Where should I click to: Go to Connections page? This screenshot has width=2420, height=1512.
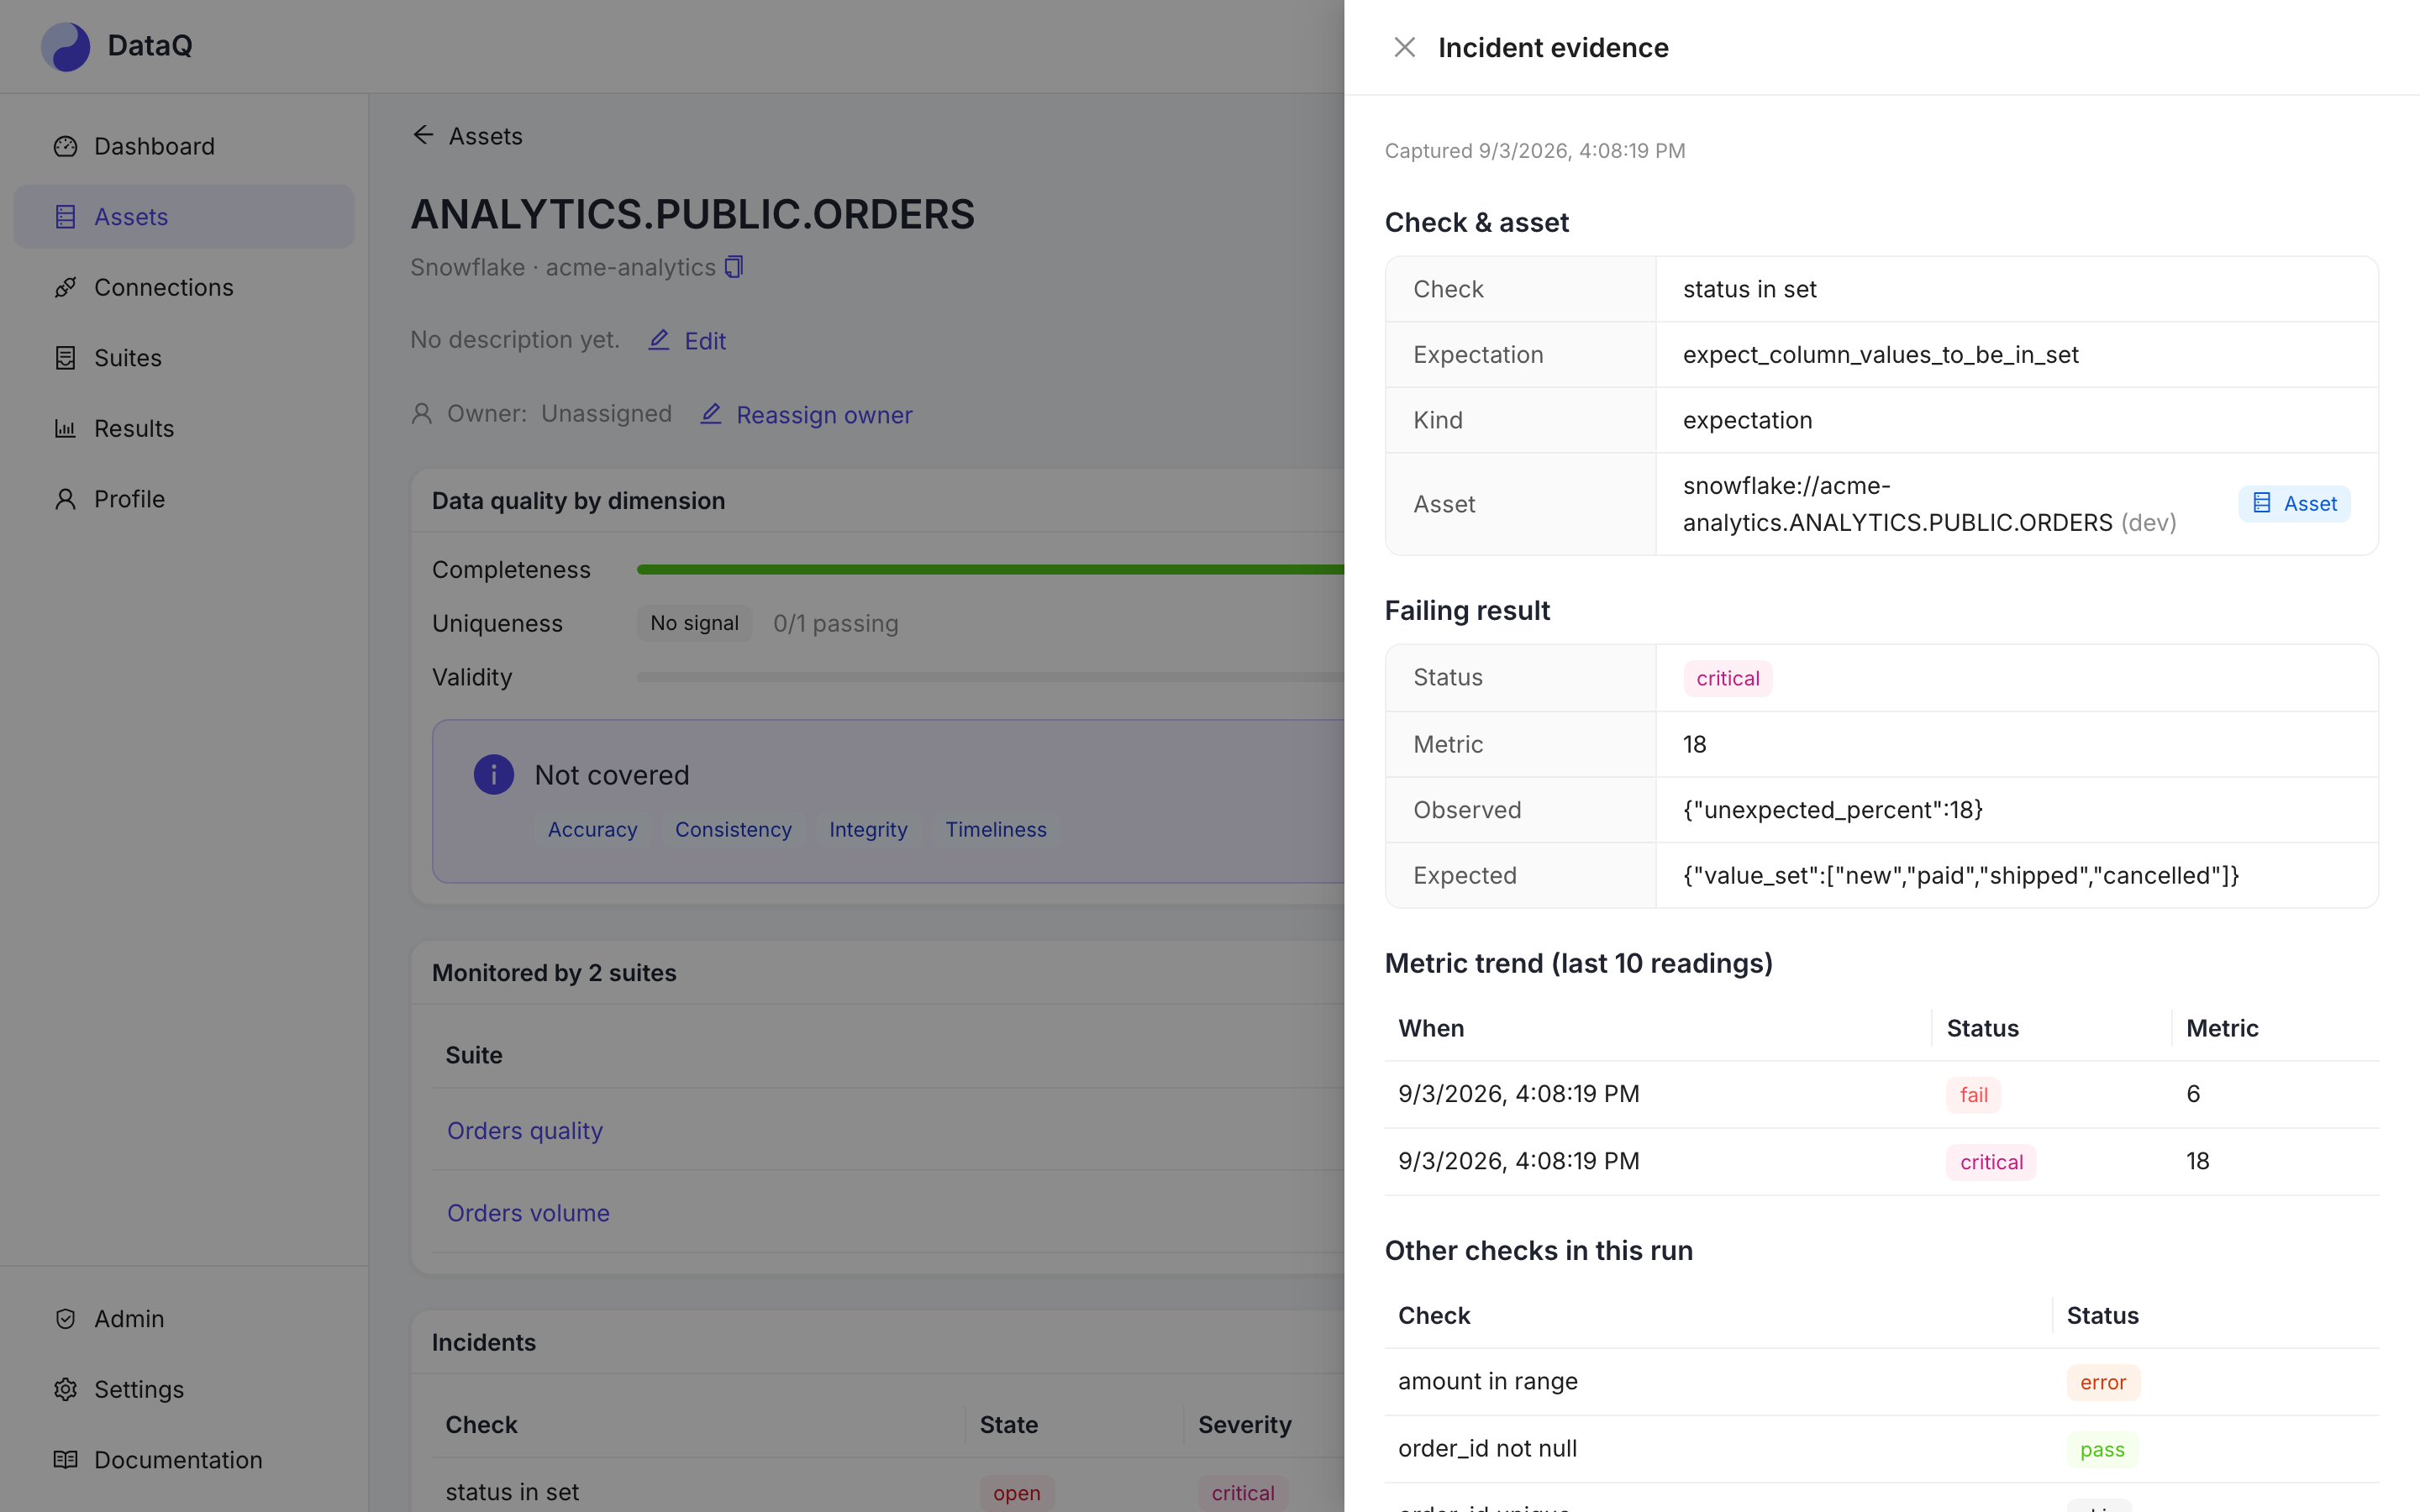point(184,287)
